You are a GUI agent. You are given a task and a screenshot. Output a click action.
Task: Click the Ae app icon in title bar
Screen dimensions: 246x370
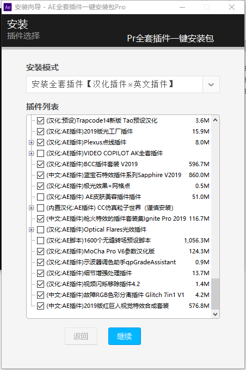point(8,7)
